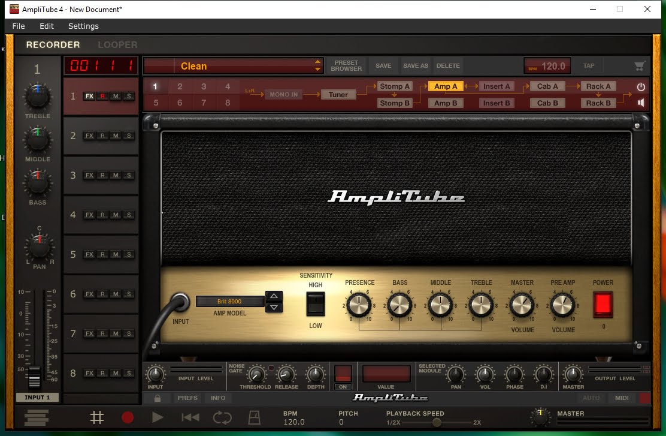Click the noise gate DEPTH knob
This screenshot has height=436, width=666.
point(316,374)
